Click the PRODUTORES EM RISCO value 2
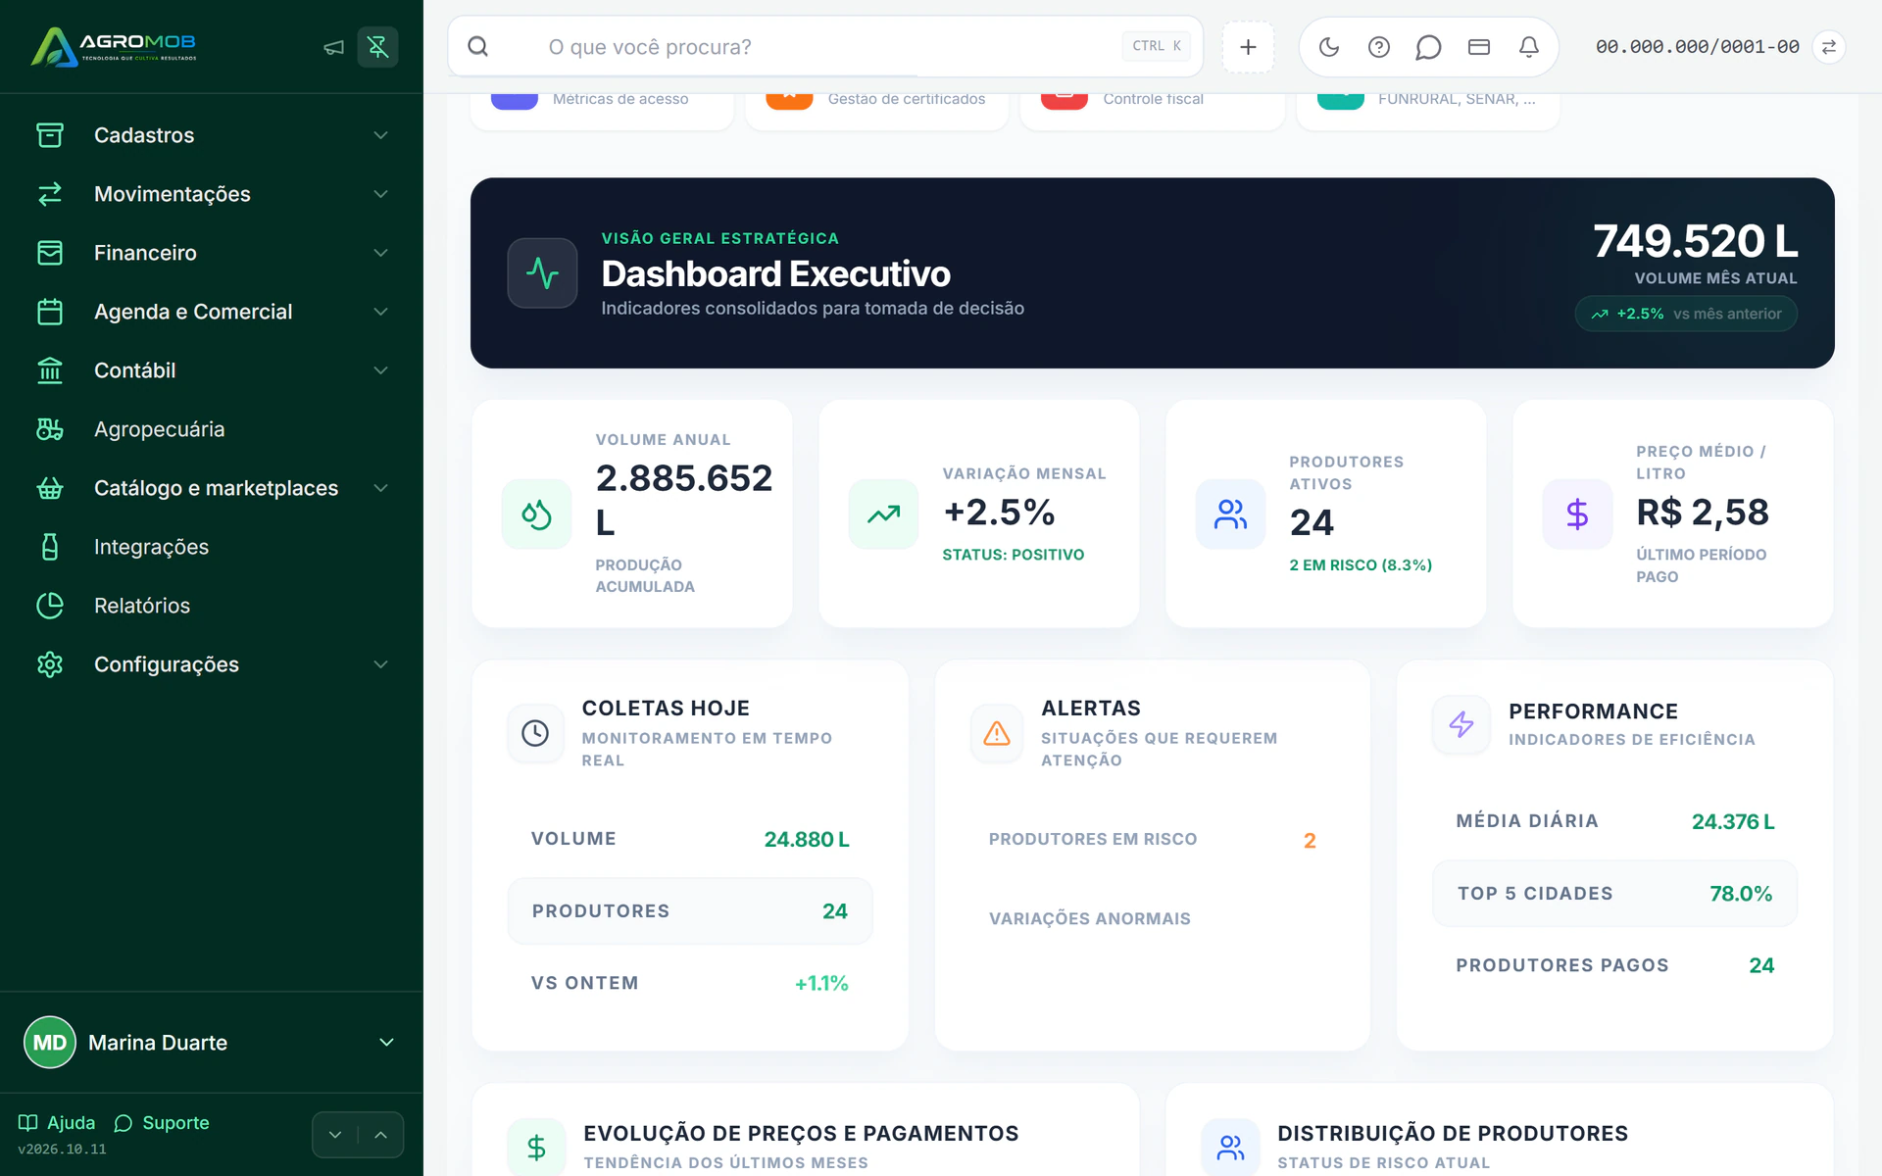 coord(1310,841)
